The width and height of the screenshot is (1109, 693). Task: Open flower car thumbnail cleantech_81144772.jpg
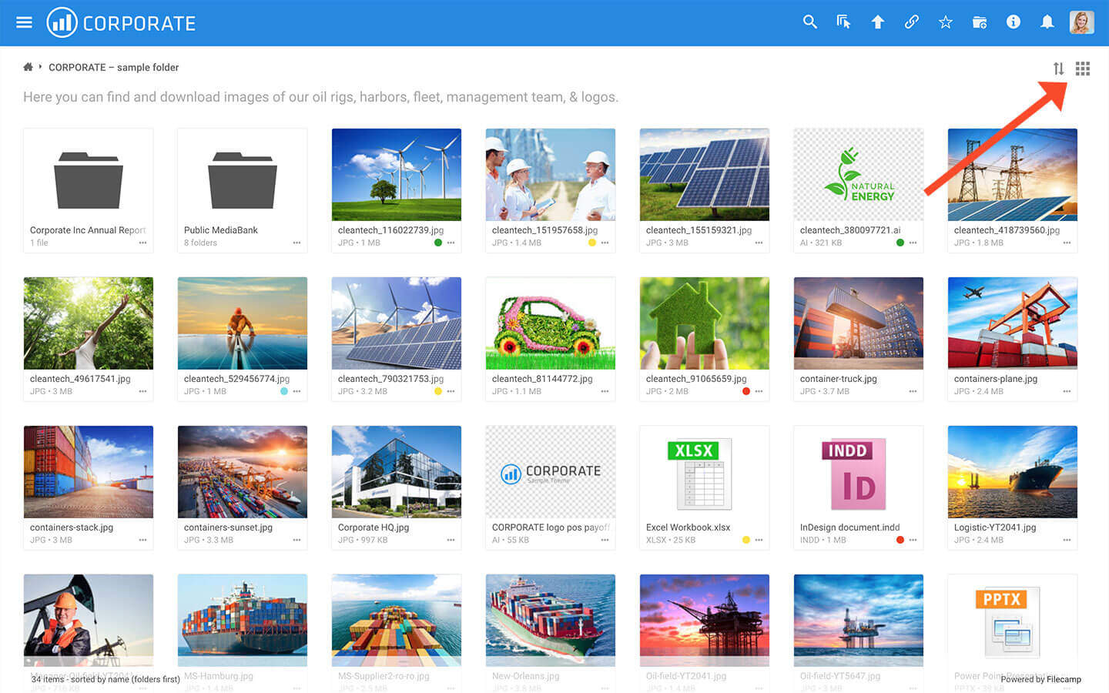tap(551, 323)
